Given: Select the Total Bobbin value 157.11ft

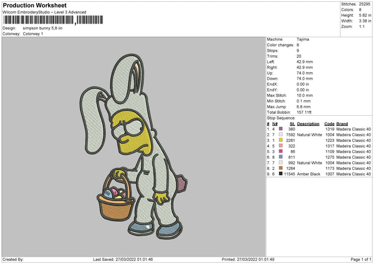Looking at the screenshot, I should 304,112.
